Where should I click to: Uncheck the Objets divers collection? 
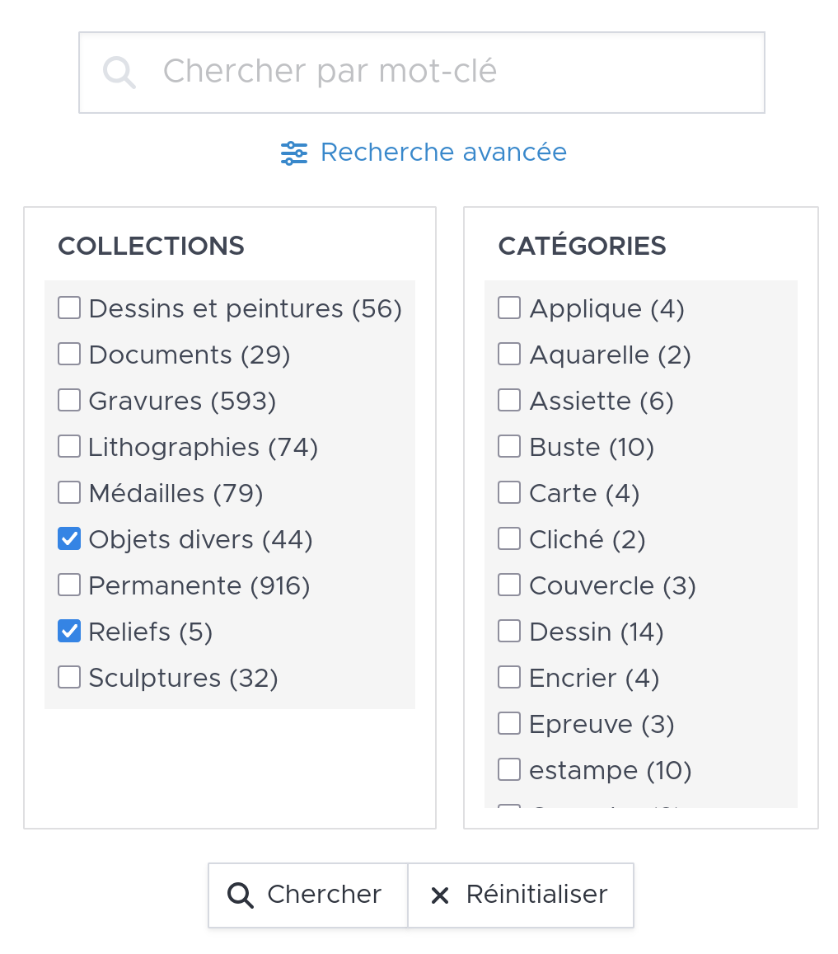click(69, 539)
